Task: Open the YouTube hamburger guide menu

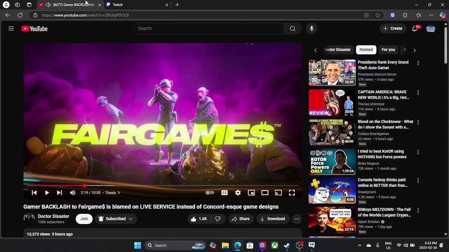Action: 11,29
